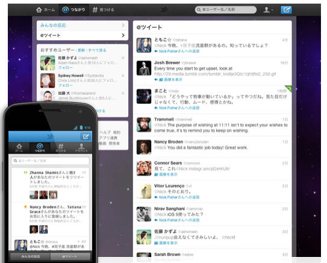Click すべて見る link in suggested users
The image size is (327, 263).
[97, 50]
